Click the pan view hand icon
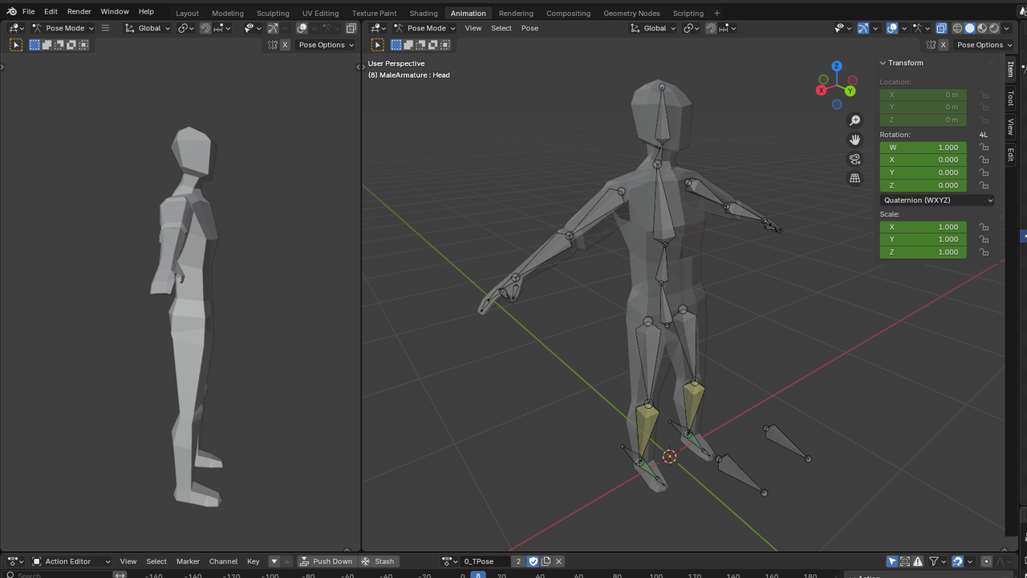The height and width of the screenshot is (578, 1027). (854, 139)
